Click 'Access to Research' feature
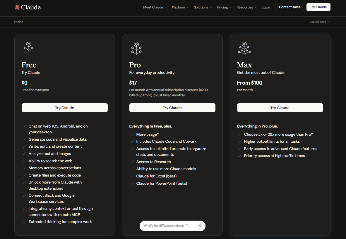346x239 pixels. (153, 162)
